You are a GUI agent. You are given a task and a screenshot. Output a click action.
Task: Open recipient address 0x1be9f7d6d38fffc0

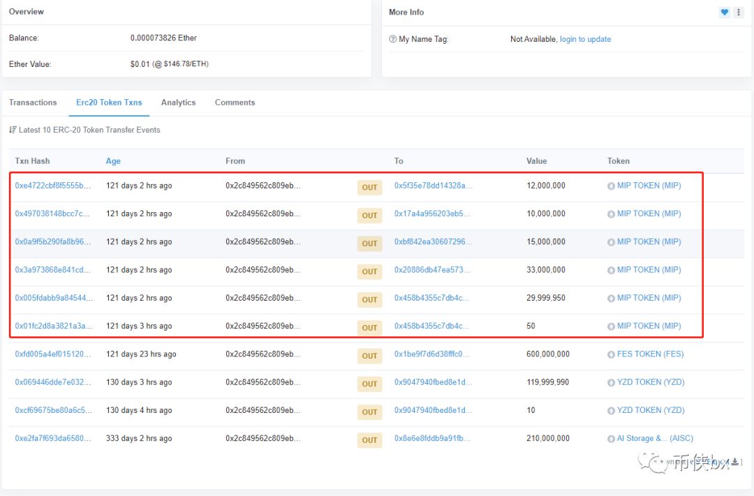432,354
